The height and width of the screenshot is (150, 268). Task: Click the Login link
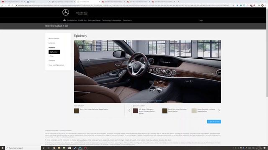201,20
